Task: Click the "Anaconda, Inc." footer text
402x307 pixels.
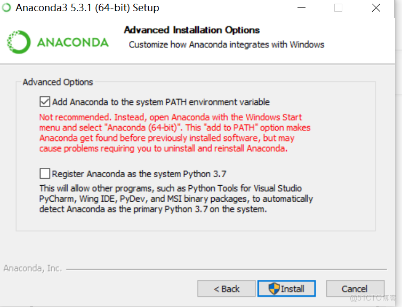Action: pos(33,268)
